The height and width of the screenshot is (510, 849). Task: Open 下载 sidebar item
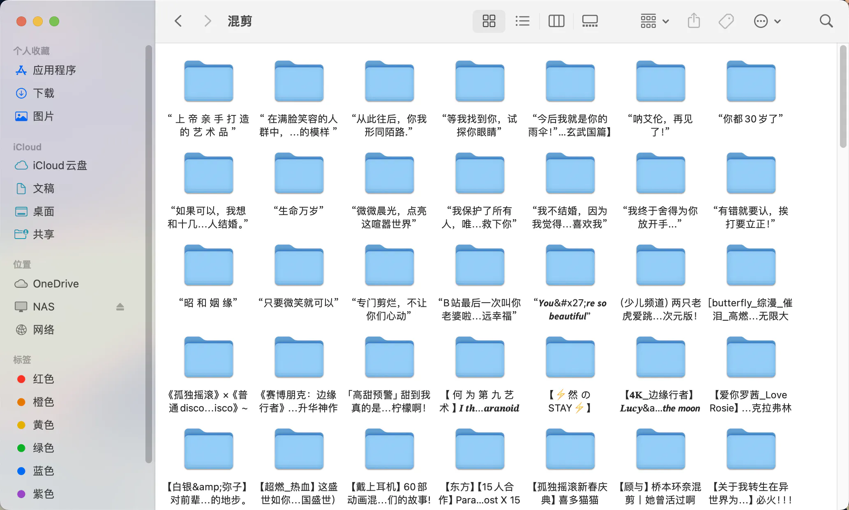43,93
